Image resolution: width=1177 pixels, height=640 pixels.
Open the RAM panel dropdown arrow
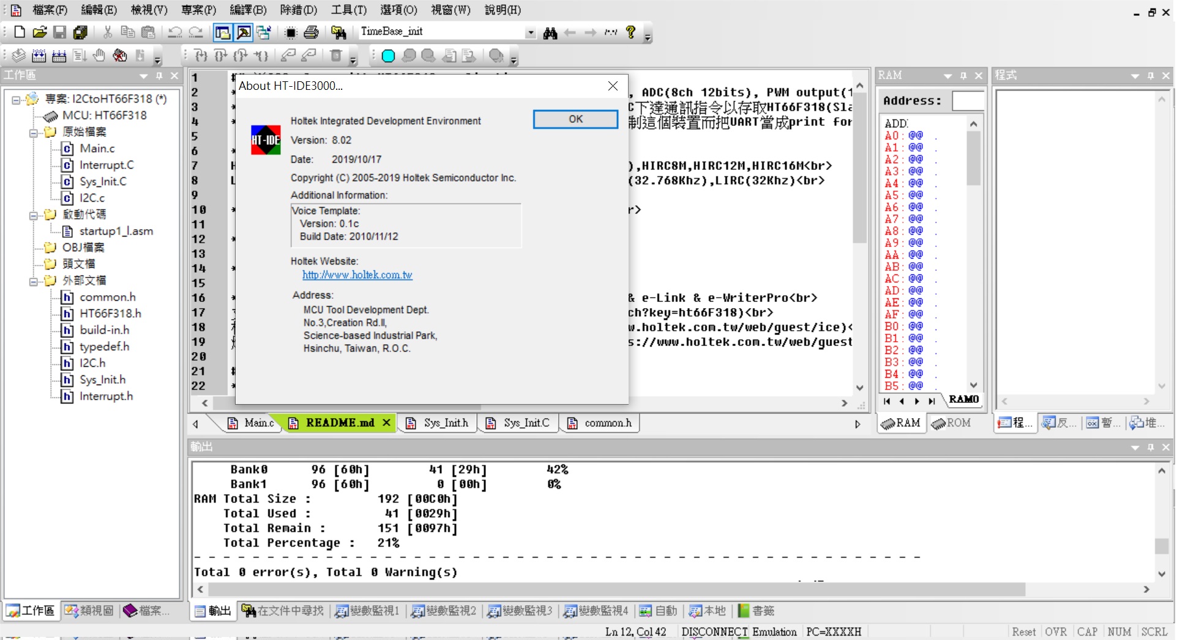click(x=947, y=76)
